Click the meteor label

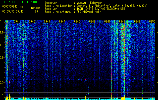[36, 8]
